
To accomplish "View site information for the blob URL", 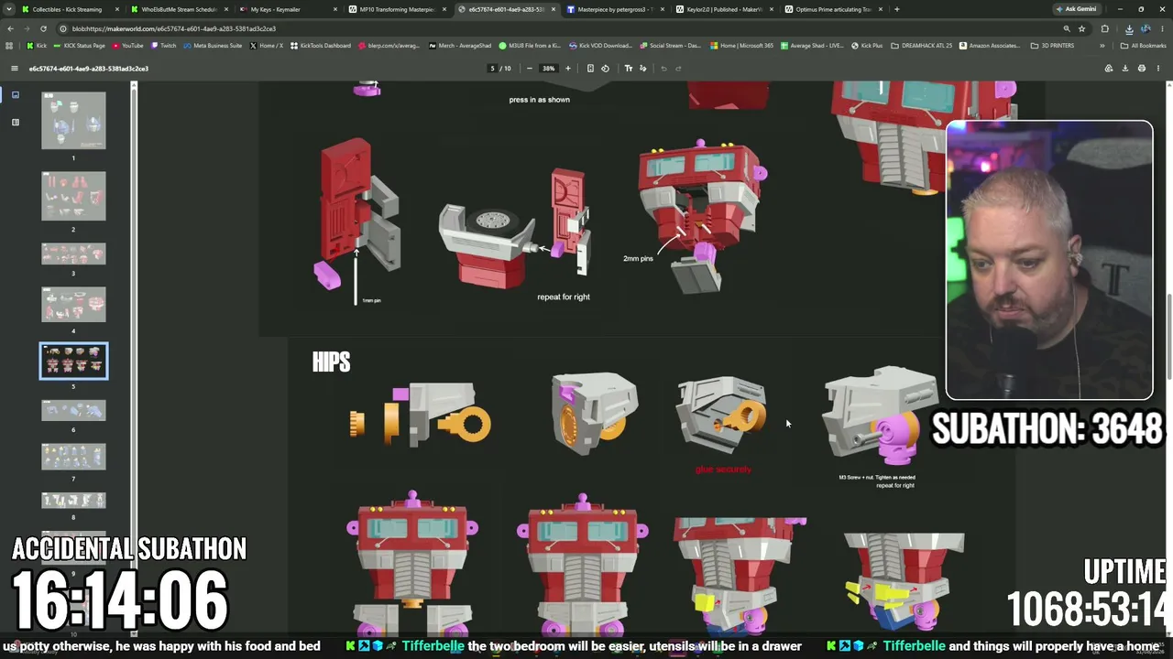I will click(x=63, y=28).
